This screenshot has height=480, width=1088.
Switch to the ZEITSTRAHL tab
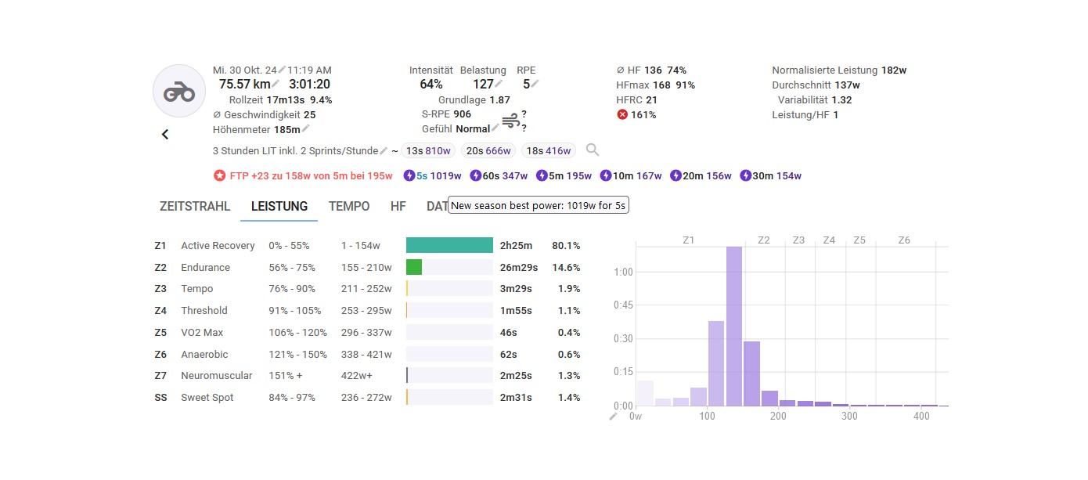[x=195, y=207]
